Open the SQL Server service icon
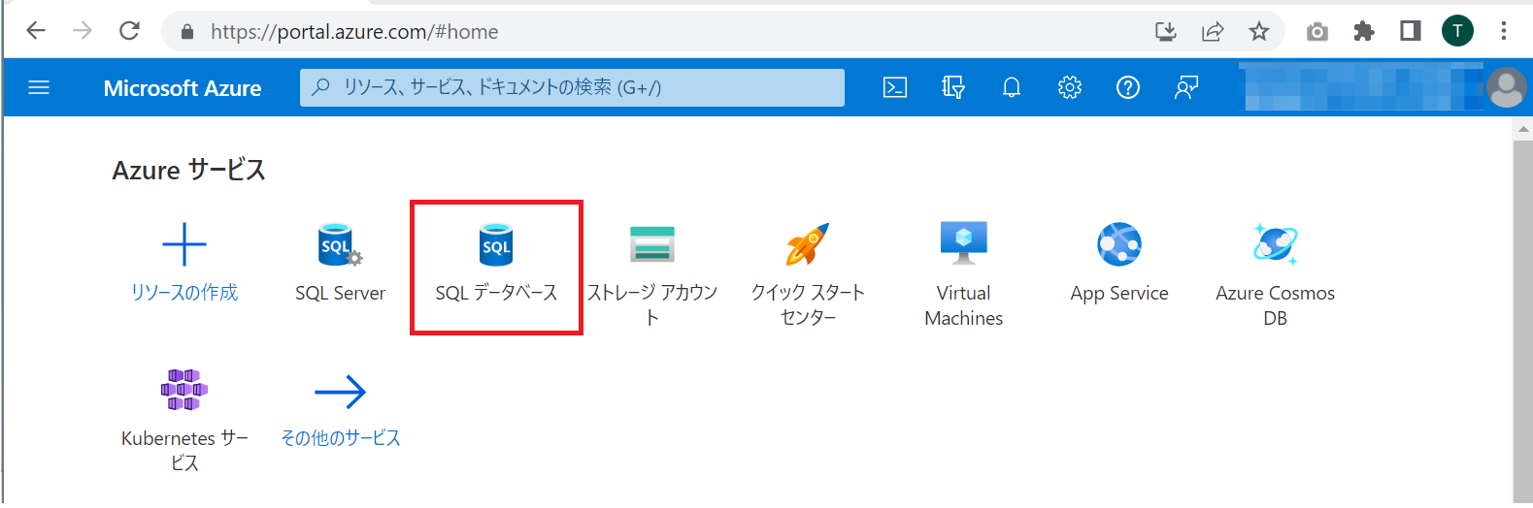 [340, 244]
